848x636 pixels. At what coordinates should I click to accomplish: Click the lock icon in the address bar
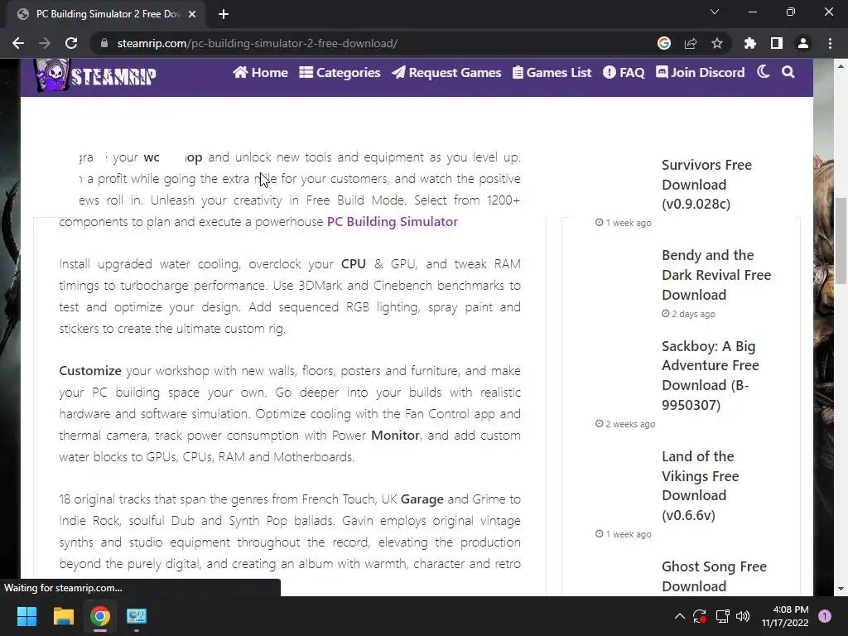pos(104,43)
